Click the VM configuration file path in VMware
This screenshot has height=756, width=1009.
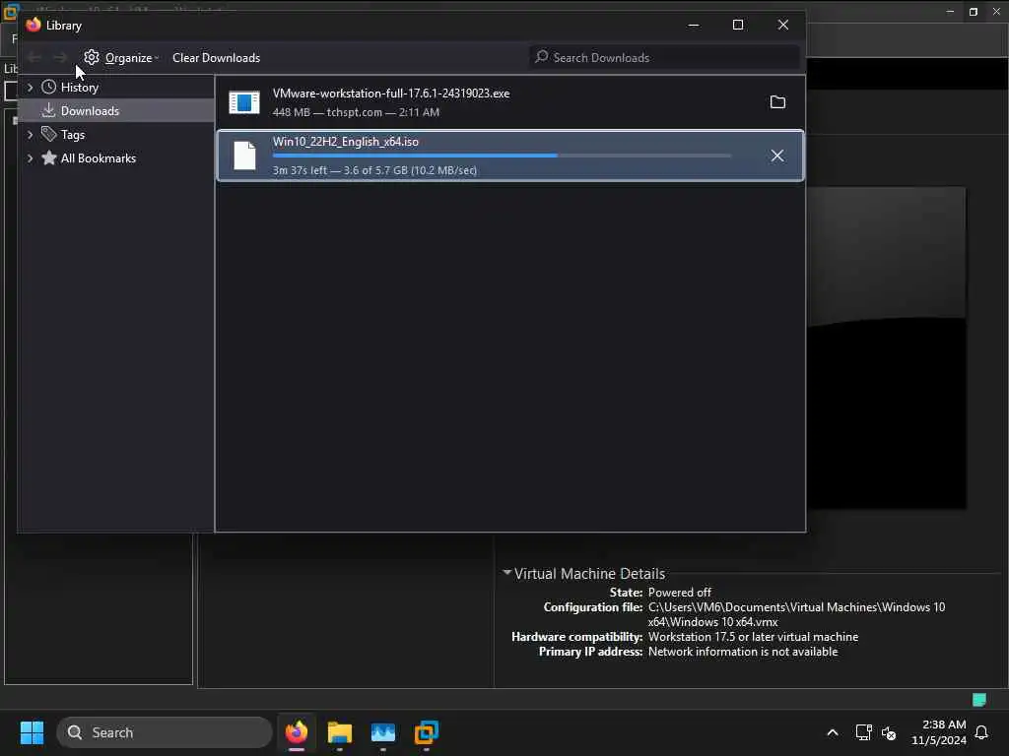pos(796,614)
